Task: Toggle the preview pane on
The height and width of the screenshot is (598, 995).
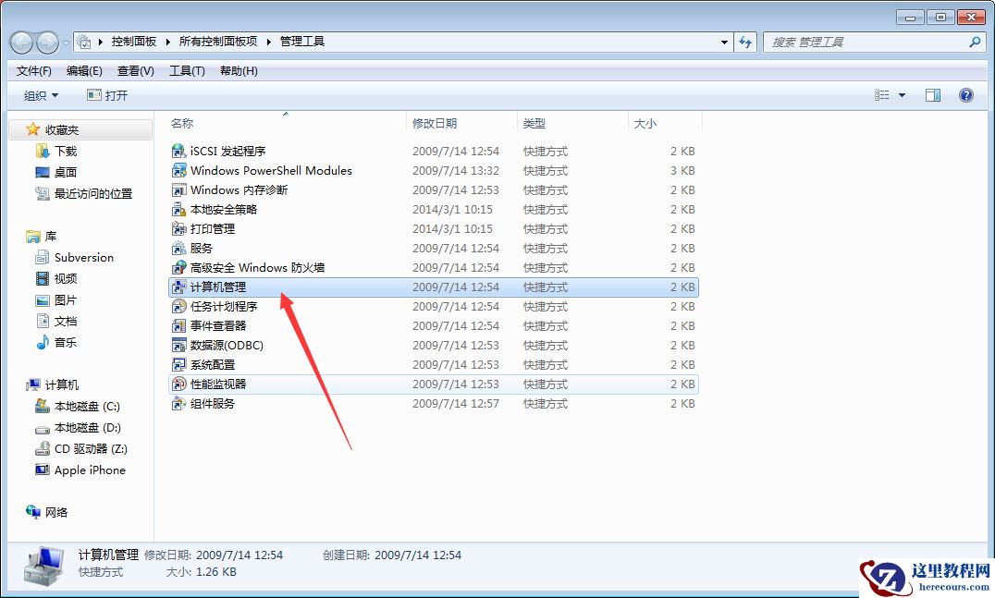Action: pyautogui.click(x=933, y=94)
